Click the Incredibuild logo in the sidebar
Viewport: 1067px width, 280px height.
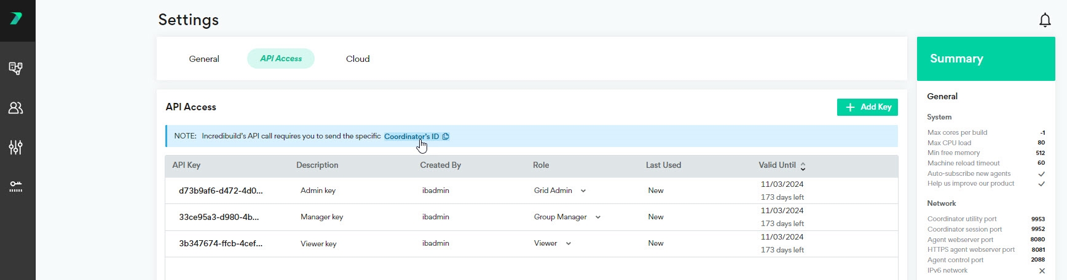[17, 18]
